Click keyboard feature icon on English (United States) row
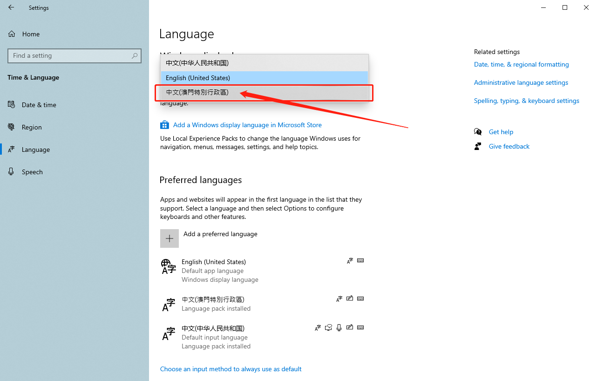This screenshot has height=381, width=597. 360,261
